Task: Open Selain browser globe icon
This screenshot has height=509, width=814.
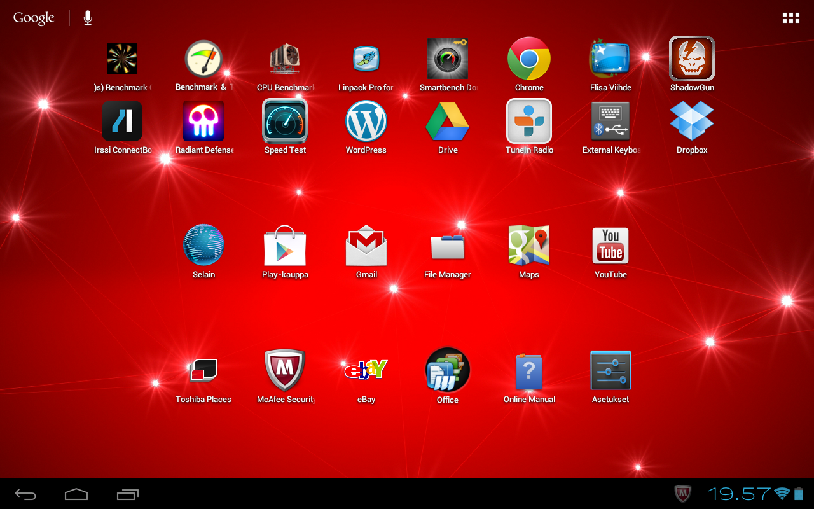Action: coord(203,245)
